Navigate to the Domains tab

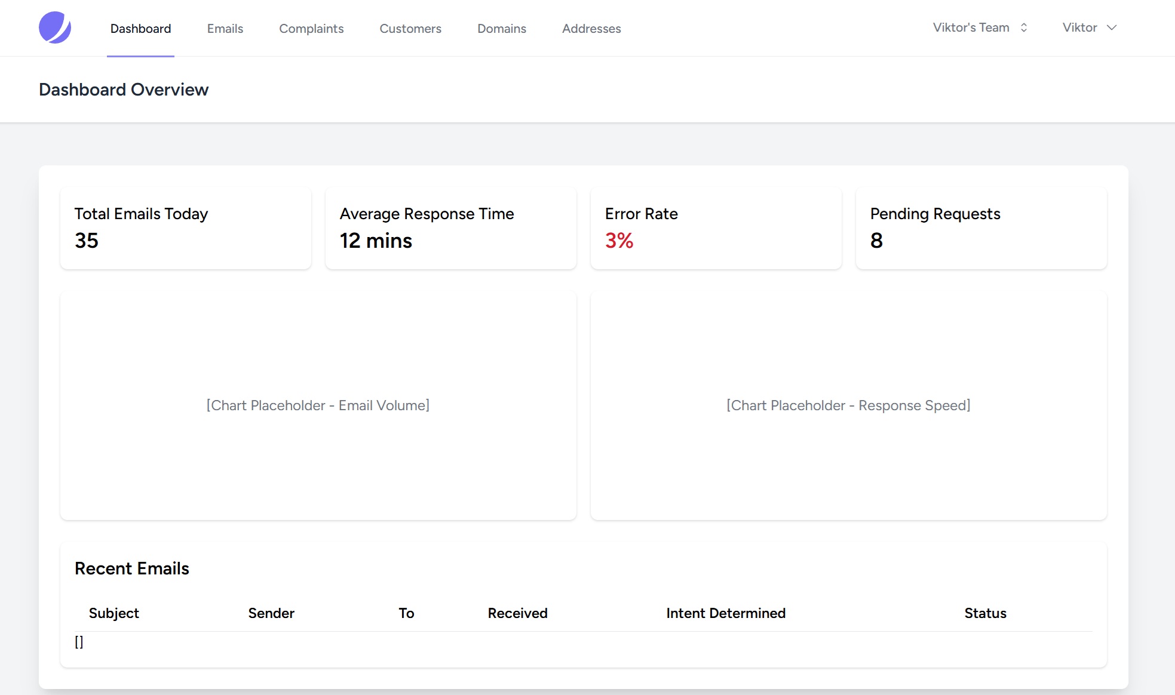click(501, 29)
